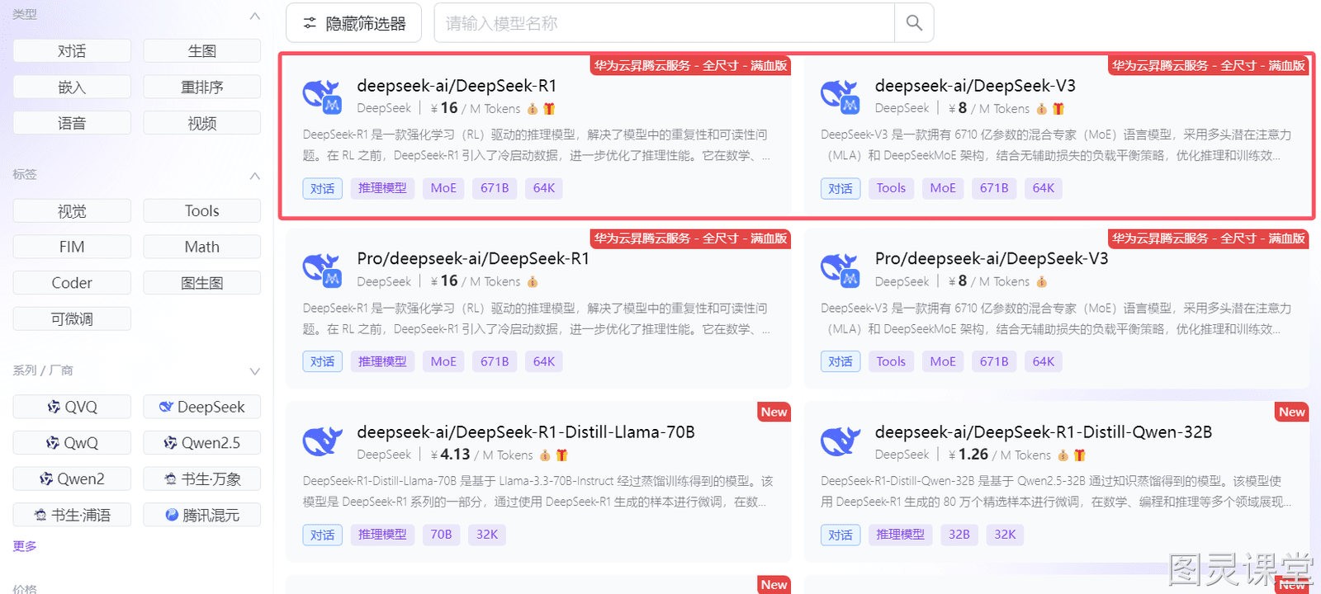Viewport: 1321px width, 594px height.
Task: Click the money bag icon on DeepSeek-R1-Distill-Qwen-32B card
Action: pos(1063,455)
